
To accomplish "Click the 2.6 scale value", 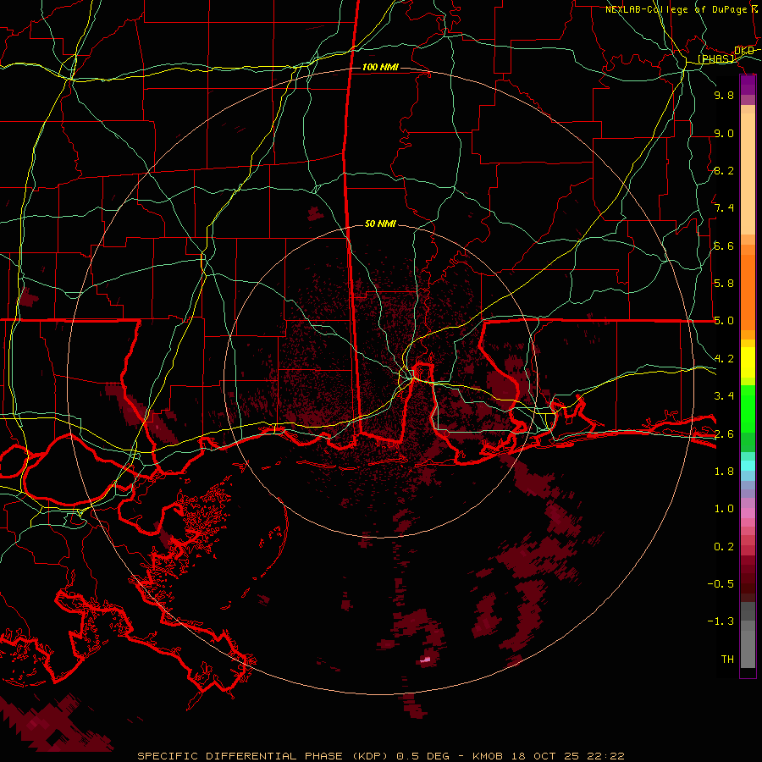I will point(724,433).
